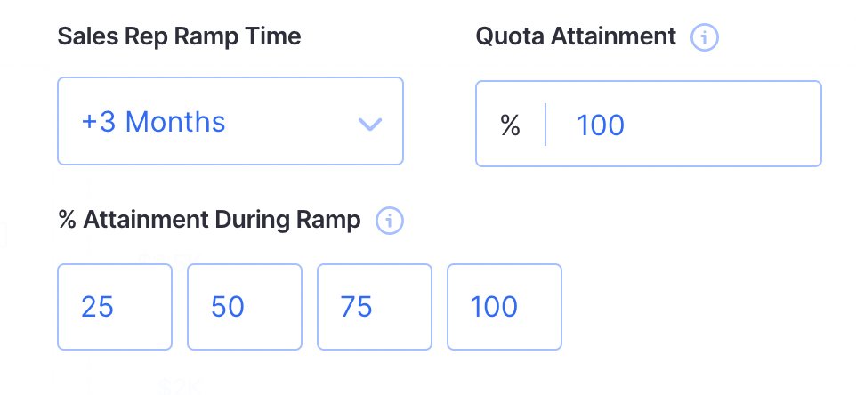The image size is (856, 395).
Task: Click the Sales Rep Ramp Time label
Action: coord(179,36)
